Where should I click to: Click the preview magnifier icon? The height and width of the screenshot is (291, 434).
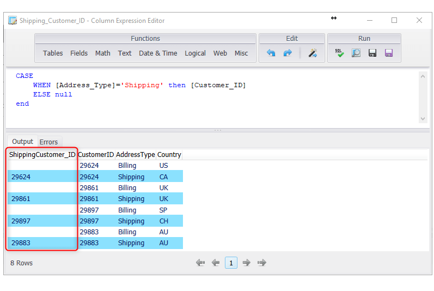pos(356,53)
